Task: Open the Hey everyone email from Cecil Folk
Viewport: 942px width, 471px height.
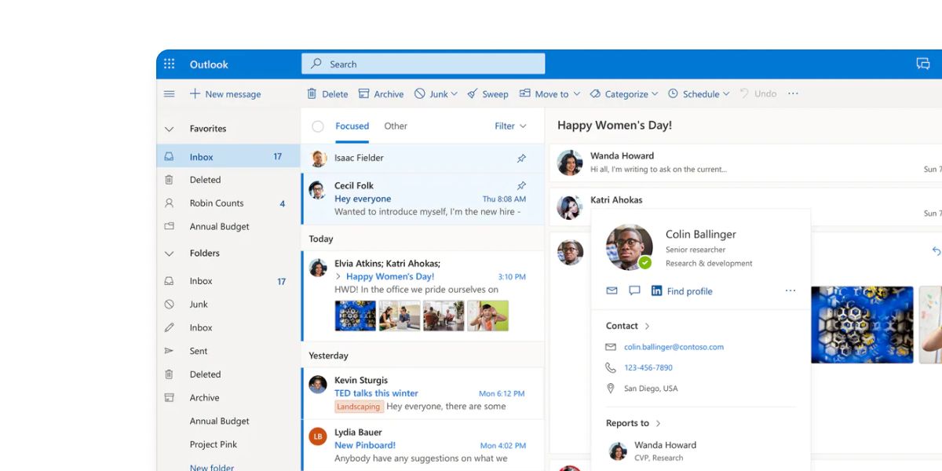Action: tap(423, 199)
